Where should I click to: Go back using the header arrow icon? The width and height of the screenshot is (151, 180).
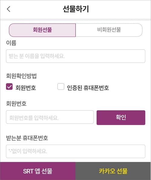(x=8, y=9)
